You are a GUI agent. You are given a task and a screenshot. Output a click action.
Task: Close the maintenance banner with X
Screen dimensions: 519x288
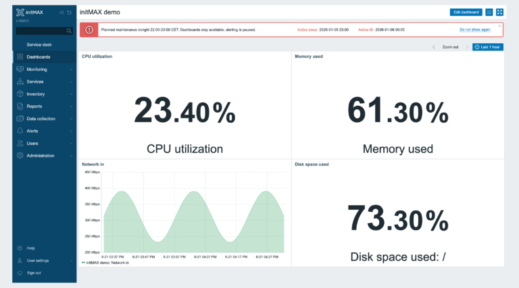pos(500,26)
